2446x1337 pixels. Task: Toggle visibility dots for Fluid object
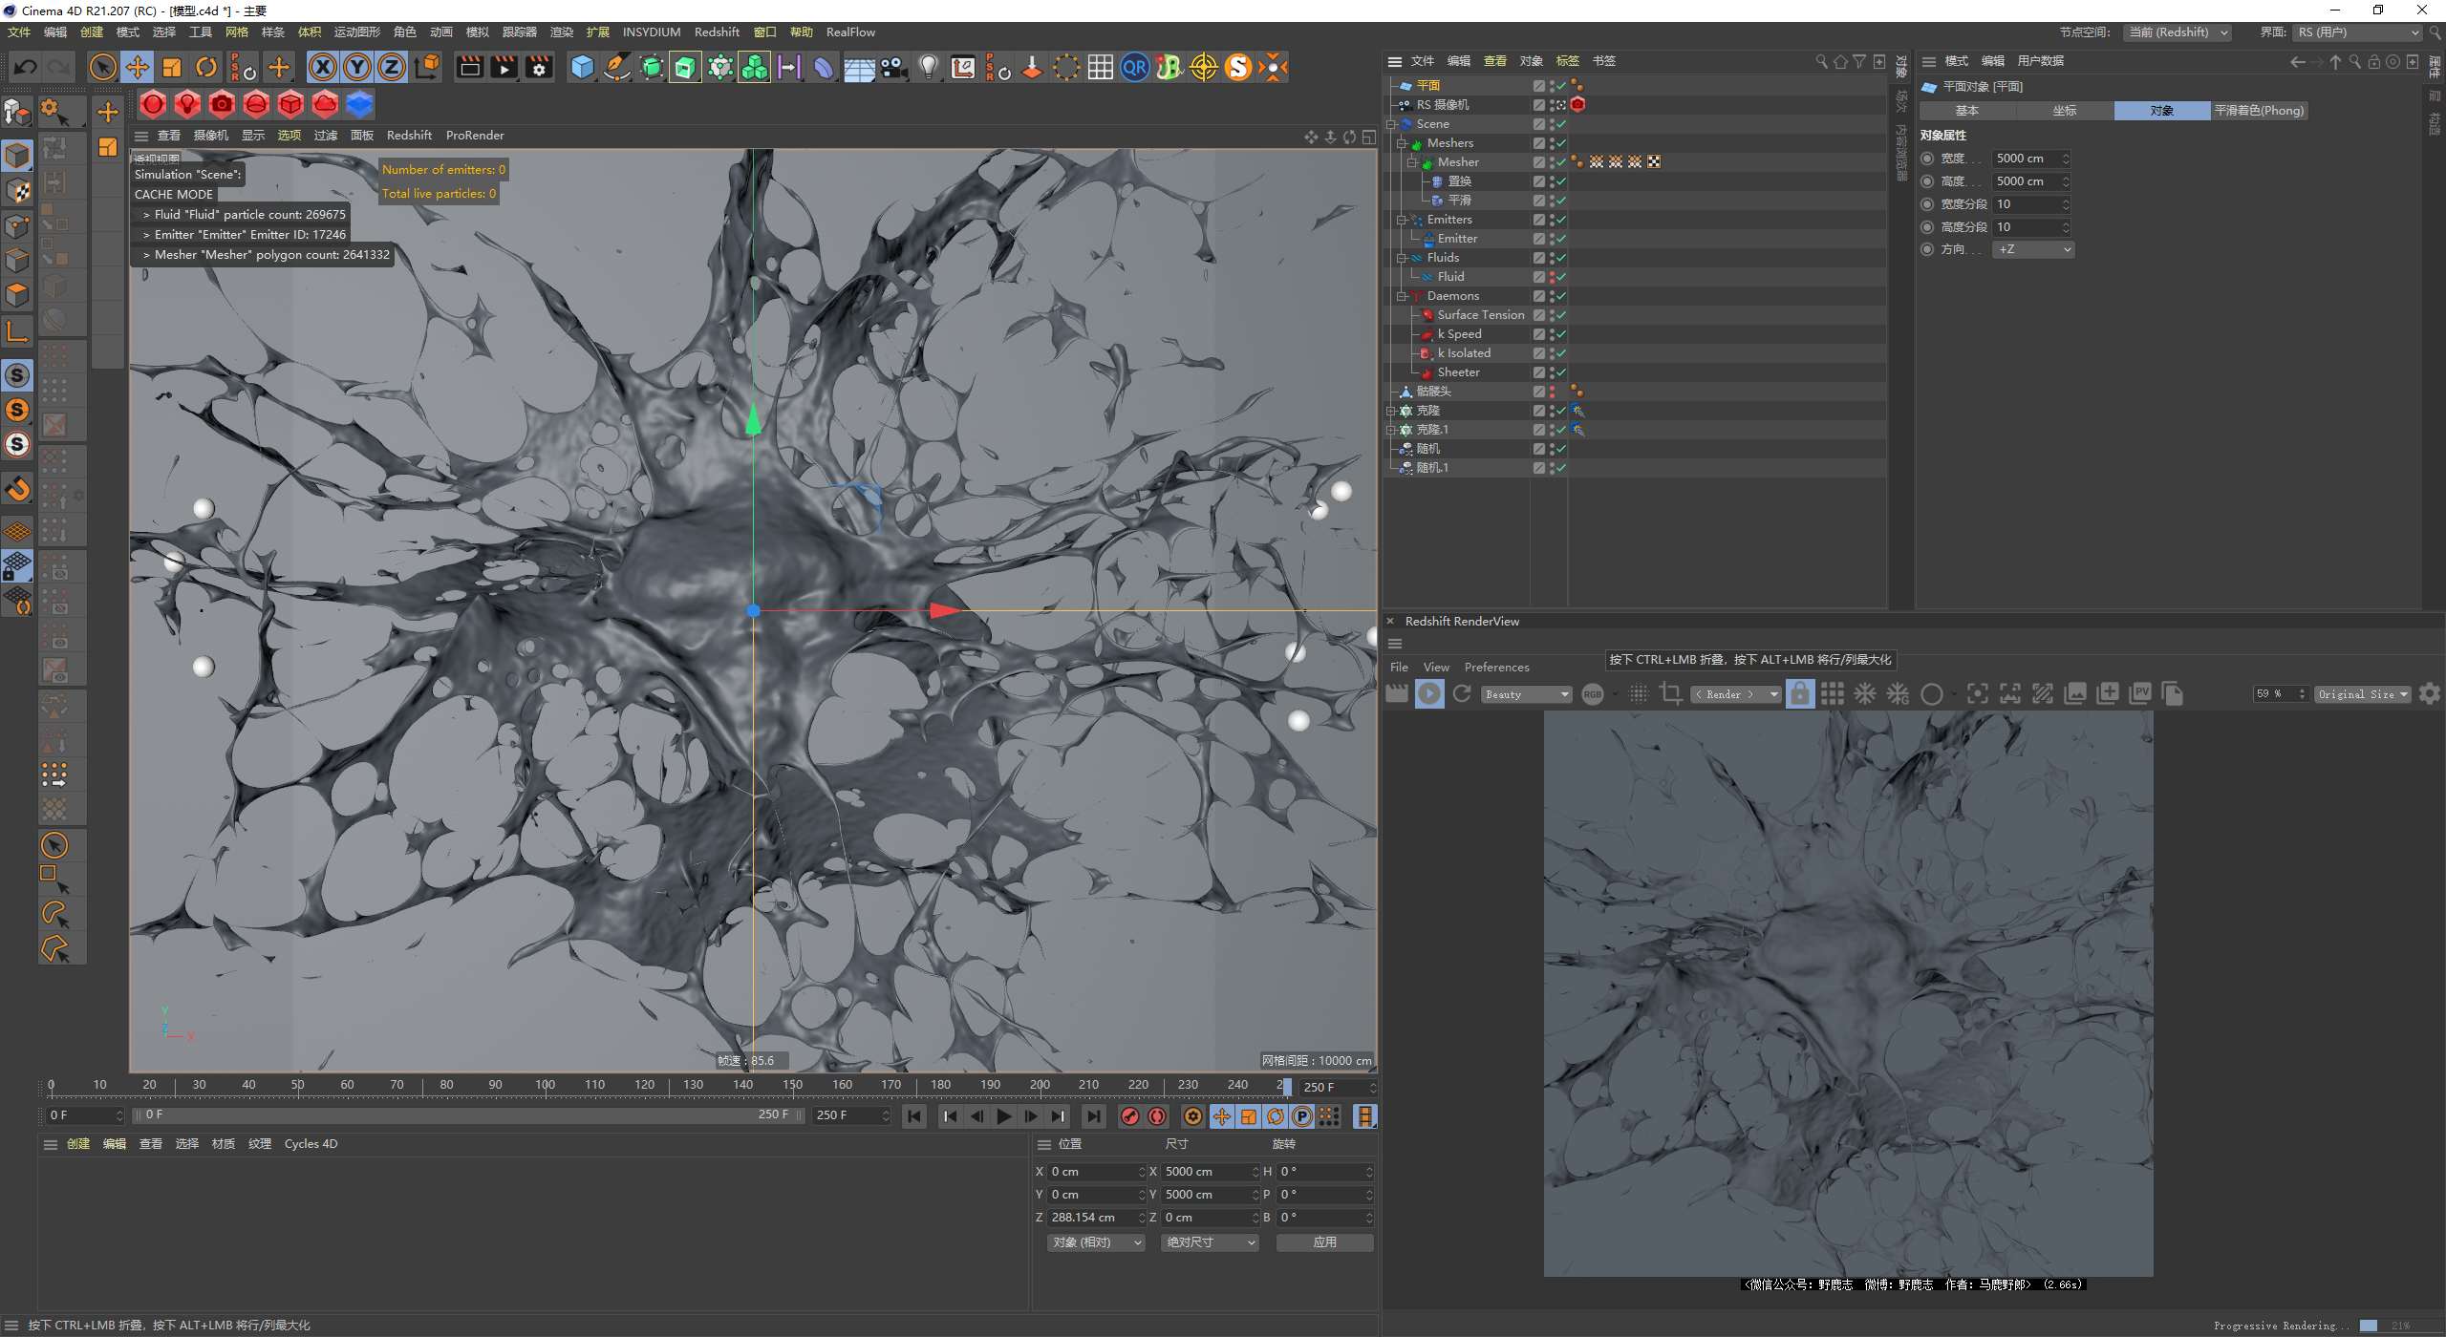click(x=1552, y=277)
